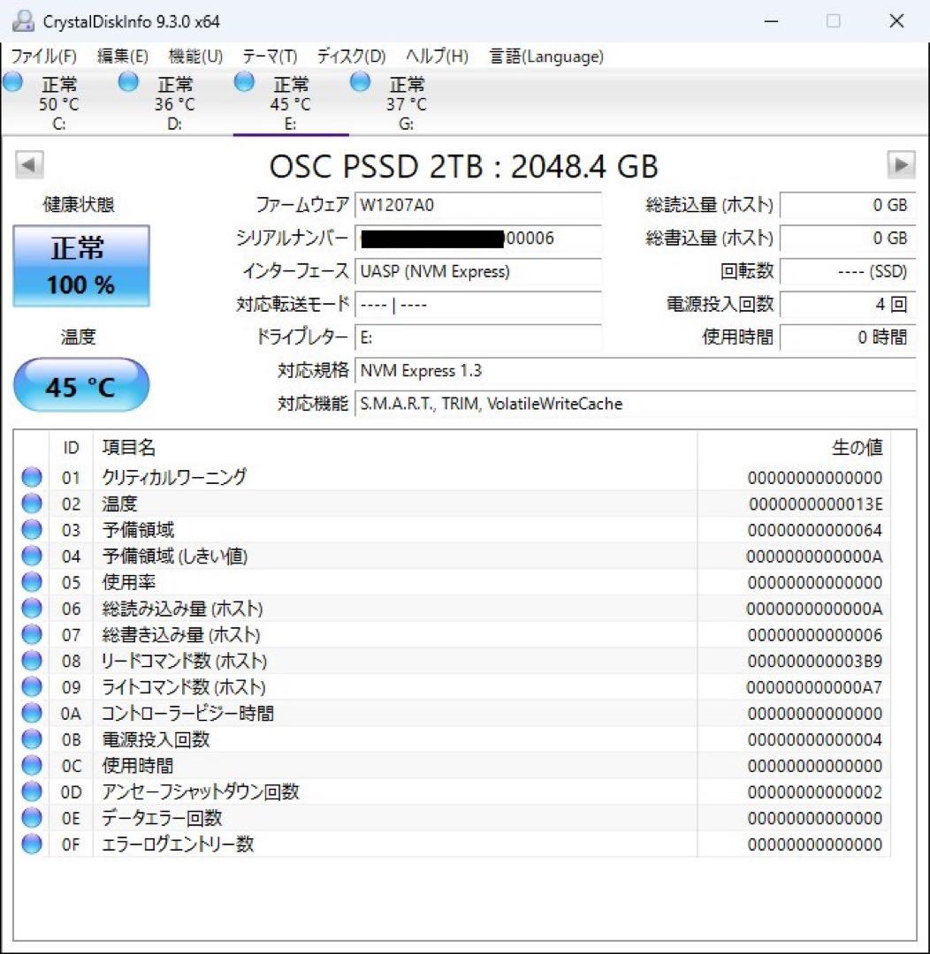Viewport: 930px width, 954px height.
Task: Open the 言語(Language) menu
Action: (546, 57)
